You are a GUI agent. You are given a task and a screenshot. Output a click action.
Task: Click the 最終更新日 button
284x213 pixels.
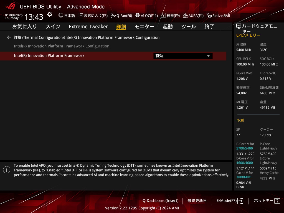pyautogui.click(x=197, y=201)
